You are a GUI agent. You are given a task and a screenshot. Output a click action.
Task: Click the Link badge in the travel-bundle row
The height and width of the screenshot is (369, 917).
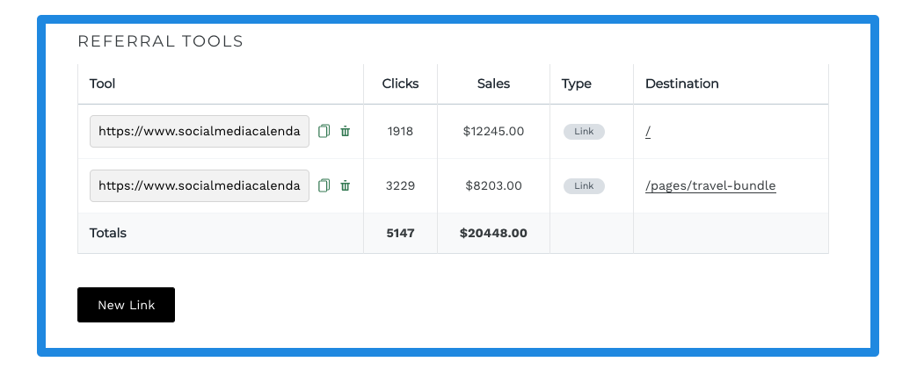[584, 186]
